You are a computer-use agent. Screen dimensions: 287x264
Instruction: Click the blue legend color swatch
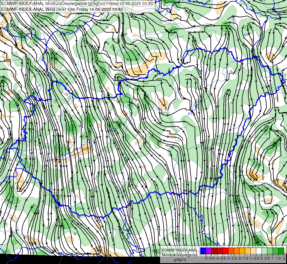[x=203, y=251]
